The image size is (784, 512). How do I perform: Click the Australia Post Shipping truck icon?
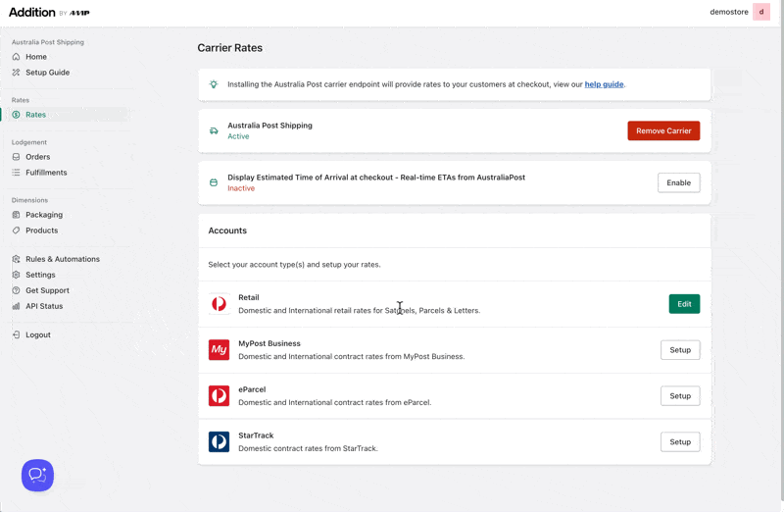214,130
